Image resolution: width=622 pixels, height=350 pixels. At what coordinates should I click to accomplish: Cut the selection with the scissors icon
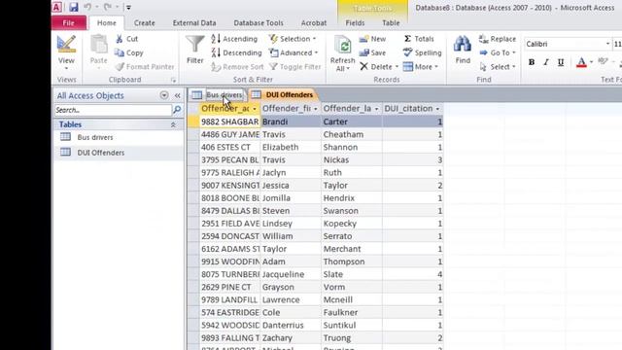tap(120, 39)
